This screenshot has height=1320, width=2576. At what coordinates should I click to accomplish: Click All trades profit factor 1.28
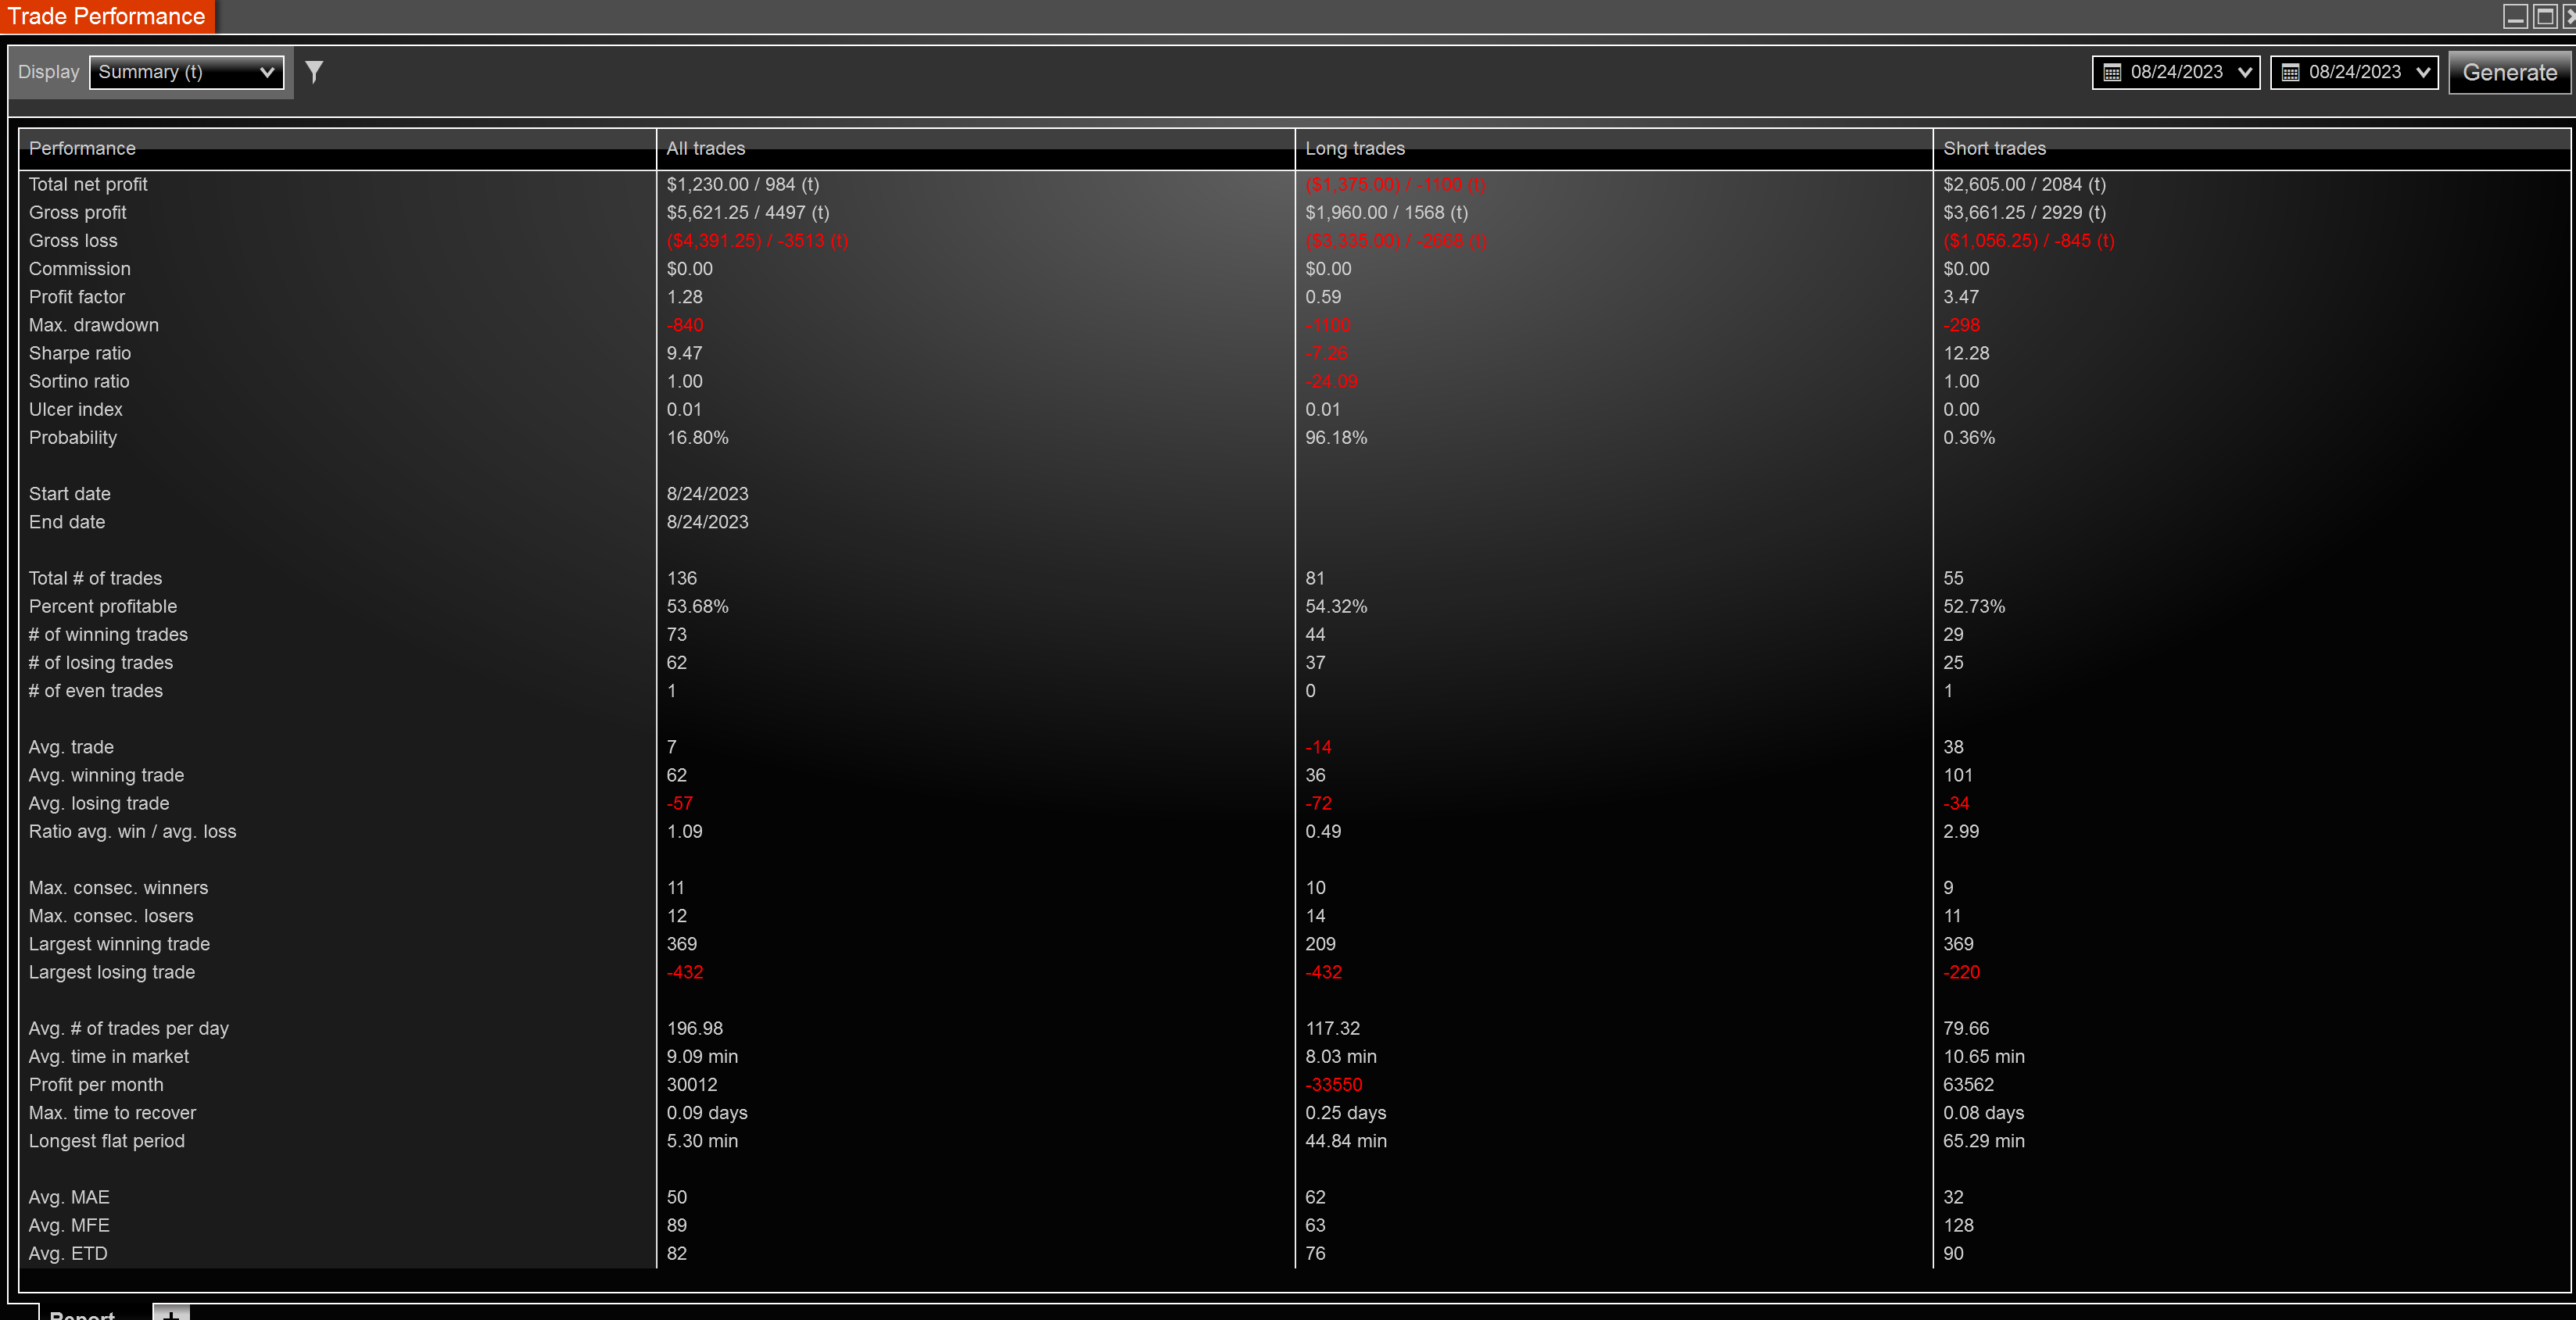pos(685,296)
